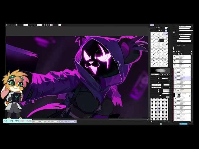Image resolution: width=199 pixels, height=149 pixels.
Task: Click the highlighted tab atop the tool panel
Action: click(152, 25)
